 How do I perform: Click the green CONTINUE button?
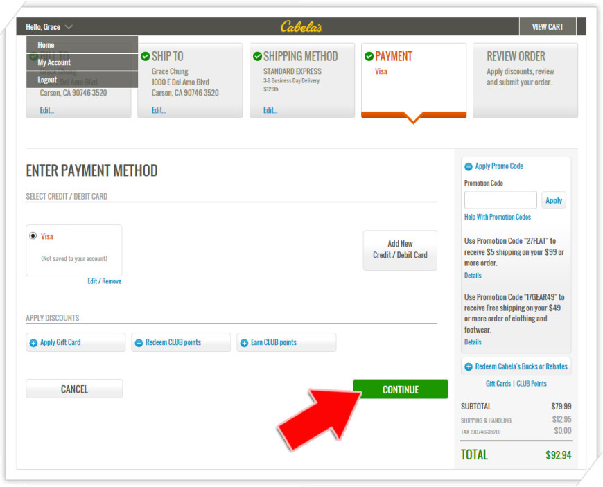(401, 389)
